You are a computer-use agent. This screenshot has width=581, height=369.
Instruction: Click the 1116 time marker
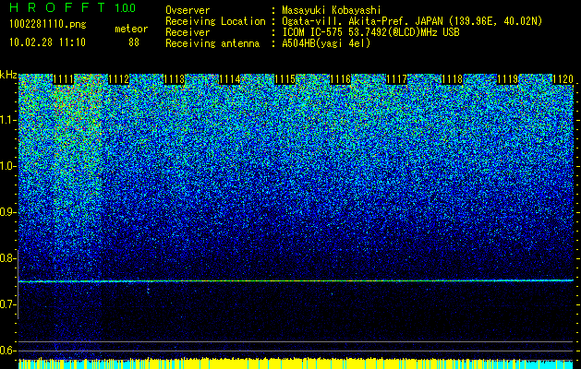click(x=341, y=79)
